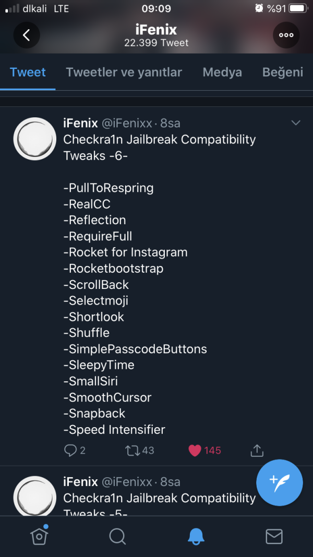The image size is (313, 557).
Task: Tap iFenix avatar on the Tweaks -5- tweet
Action: click(34, 495)
